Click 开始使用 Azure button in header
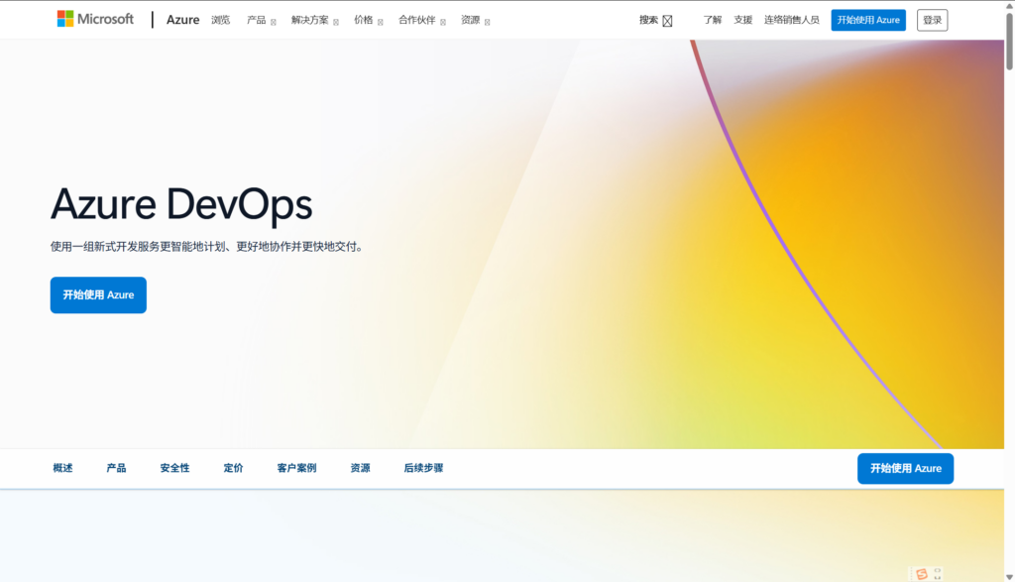The height and width of the screenshot is (582, 1015). pos(868,20)
